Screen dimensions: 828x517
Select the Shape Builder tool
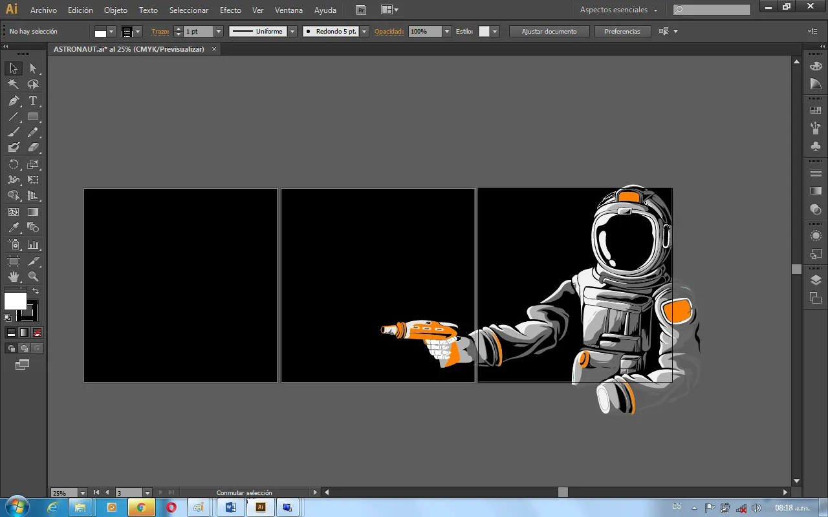pos(14,196)
